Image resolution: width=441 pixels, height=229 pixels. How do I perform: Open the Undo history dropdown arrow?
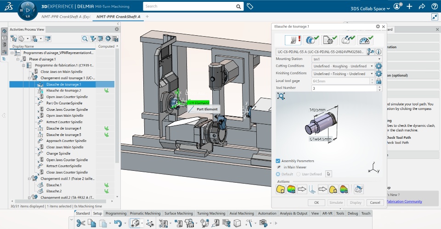click(126, 224)
